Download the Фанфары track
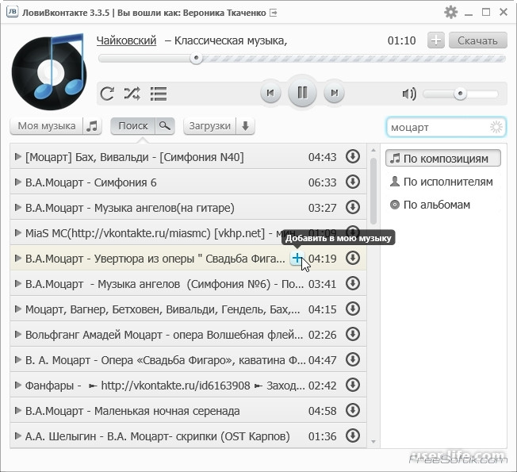Viewport: 517px width, 472px height. (353, 385)
